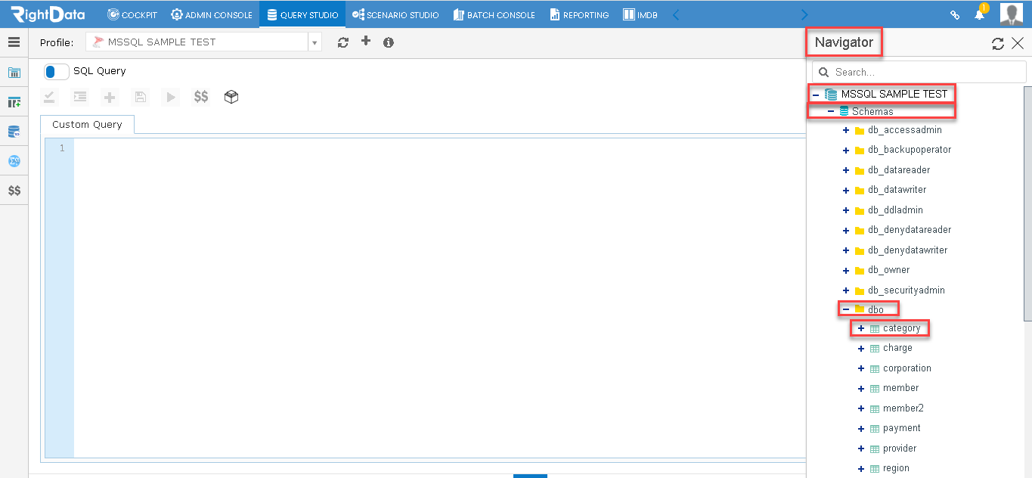
Task: Open the sidebar database icon
Action: (x=14, y=132)
